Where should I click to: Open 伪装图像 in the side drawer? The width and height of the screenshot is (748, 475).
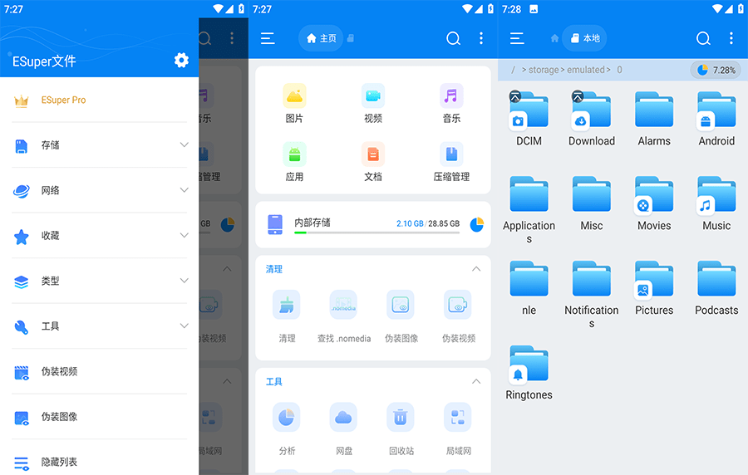(x=99, y=416)
